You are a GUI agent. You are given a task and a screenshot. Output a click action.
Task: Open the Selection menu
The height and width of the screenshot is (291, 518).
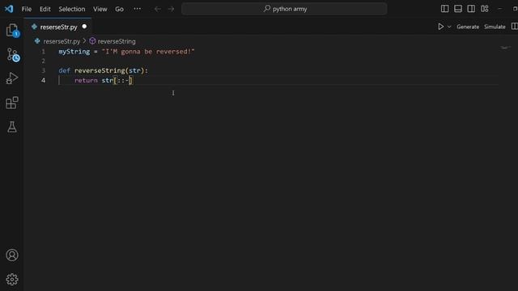click(x=72, y=9)
